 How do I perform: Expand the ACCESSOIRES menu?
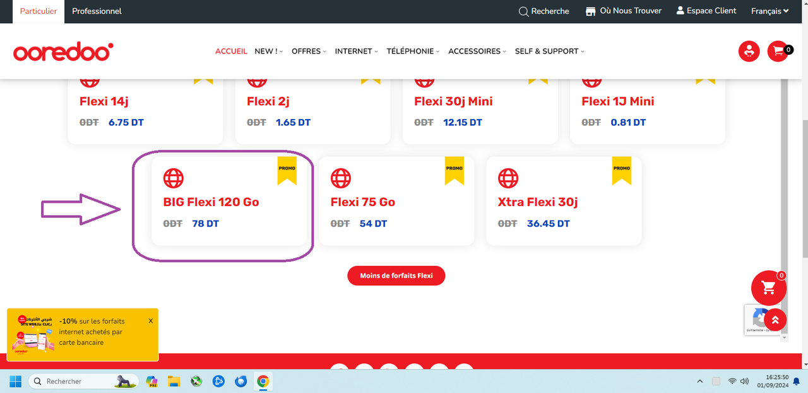pos(478,51)
